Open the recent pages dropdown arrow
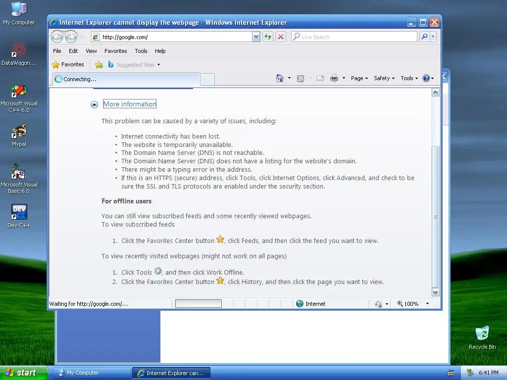This screenshot has width=507, height=380. tap(82, 37)
